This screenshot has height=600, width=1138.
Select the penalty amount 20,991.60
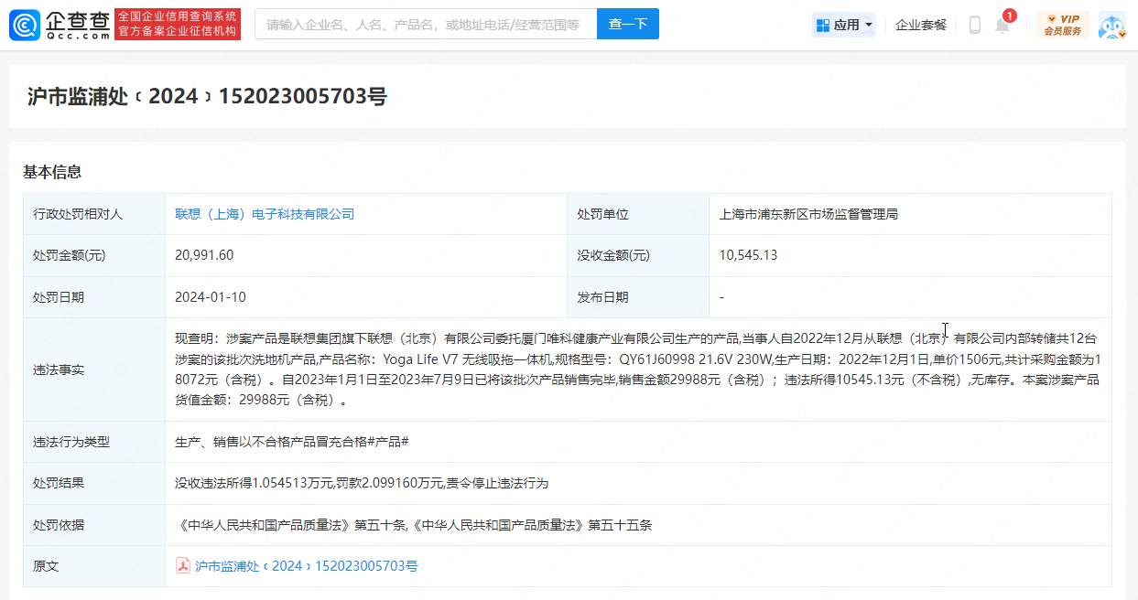point(204,255)
